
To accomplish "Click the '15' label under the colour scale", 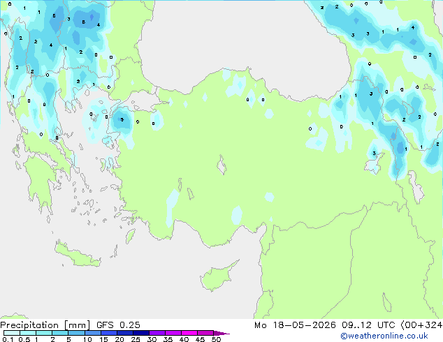I will tap(103, 339).
